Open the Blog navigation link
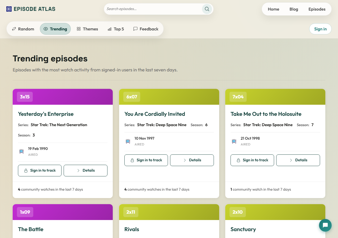Image resolution: width=338 pixels, height=238 pixels. coord(294,9)
